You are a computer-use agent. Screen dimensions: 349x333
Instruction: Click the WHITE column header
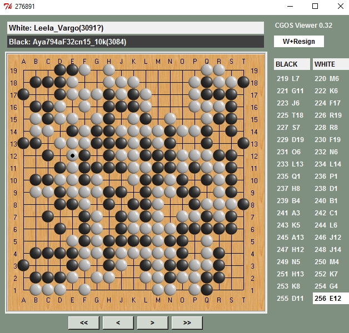330,64
